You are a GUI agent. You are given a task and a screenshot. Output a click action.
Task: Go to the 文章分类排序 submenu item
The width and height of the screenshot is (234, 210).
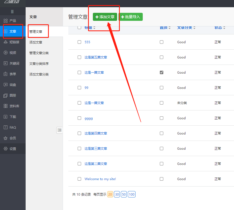coord(39,64)
